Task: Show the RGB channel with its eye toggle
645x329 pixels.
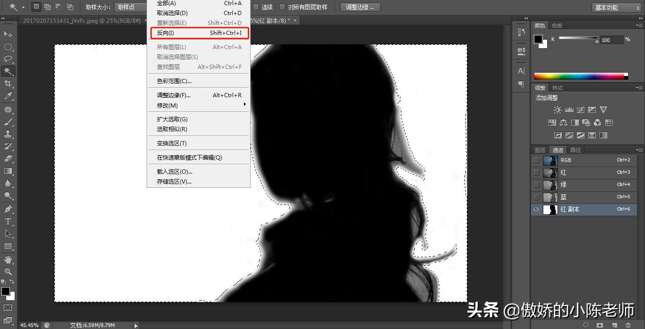Action: click(536, 160)
